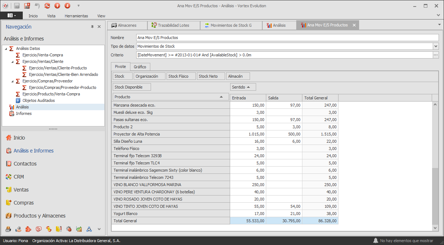Click the Vortex application logo icon
The image size is (444, 245).
(5, 6)
